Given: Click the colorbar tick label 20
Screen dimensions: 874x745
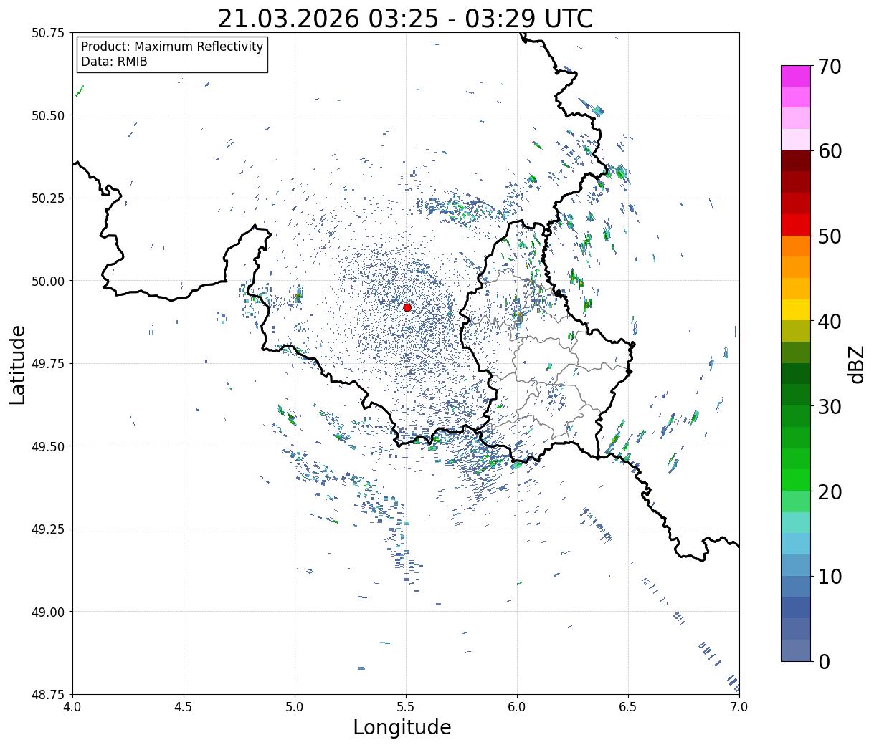Looking at the screenshot, I should 830,491.
